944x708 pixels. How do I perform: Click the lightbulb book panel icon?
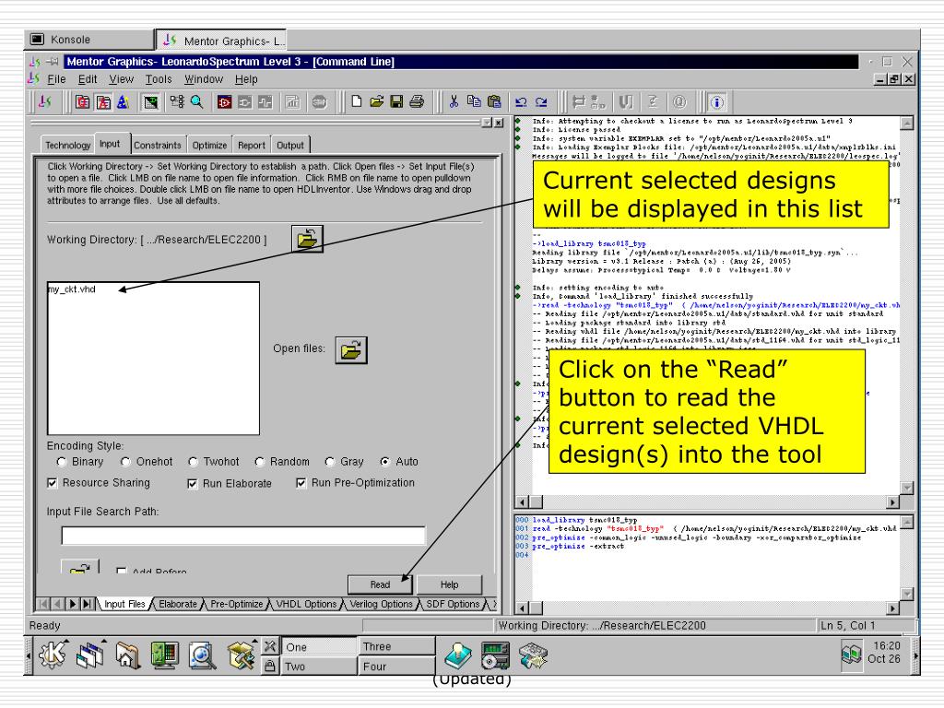point(458,655)
